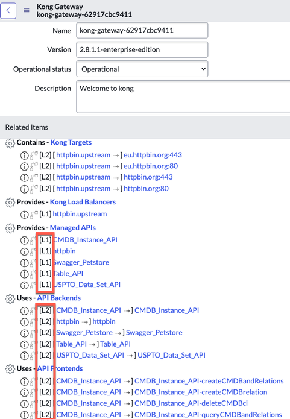Open settings gear for Provides - Kong Load Balancers
Image resolution: width=290 pixels, height=419 pixels.
10,203
